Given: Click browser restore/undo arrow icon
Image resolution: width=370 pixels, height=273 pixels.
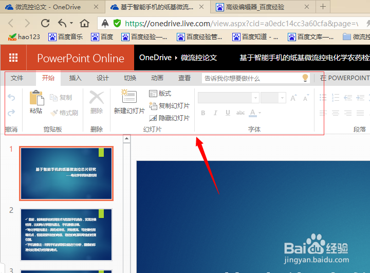Looking at the screenshot, I should (x=62, y=23).
